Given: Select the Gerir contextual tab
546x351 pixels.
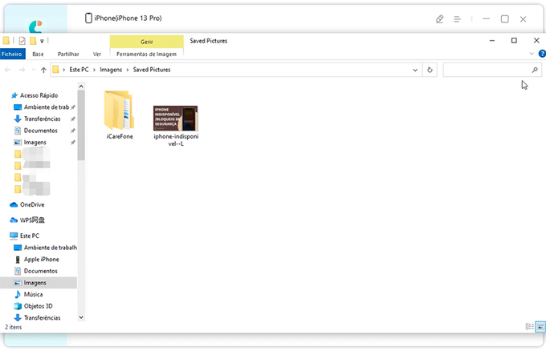Looking at the screenshot, I should click(x=147, y=42).
